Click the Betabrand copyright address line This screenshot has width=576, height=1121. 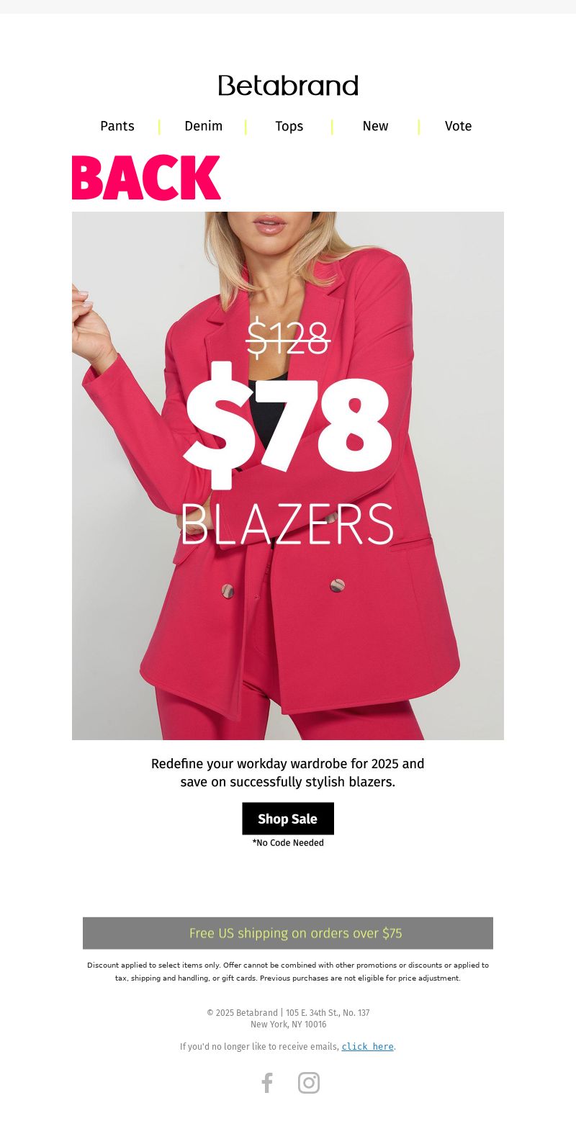pyautogui.click(x=288, y=1018)
